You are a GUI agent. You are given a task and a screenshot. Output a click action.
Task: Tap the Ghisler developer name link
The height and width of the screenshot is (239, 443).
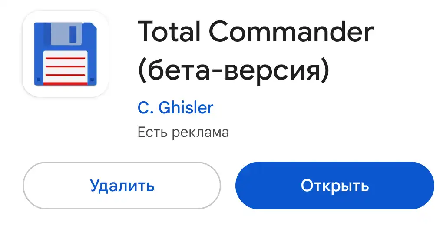[x=185, y=108]
